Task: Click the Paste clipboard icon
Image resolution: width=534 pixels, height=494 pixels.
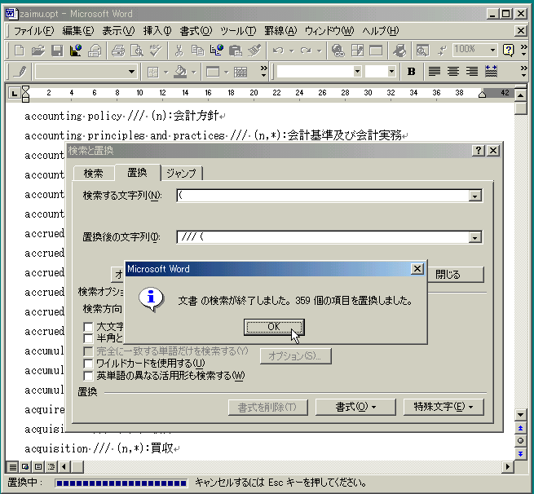Action: point(235,51)
